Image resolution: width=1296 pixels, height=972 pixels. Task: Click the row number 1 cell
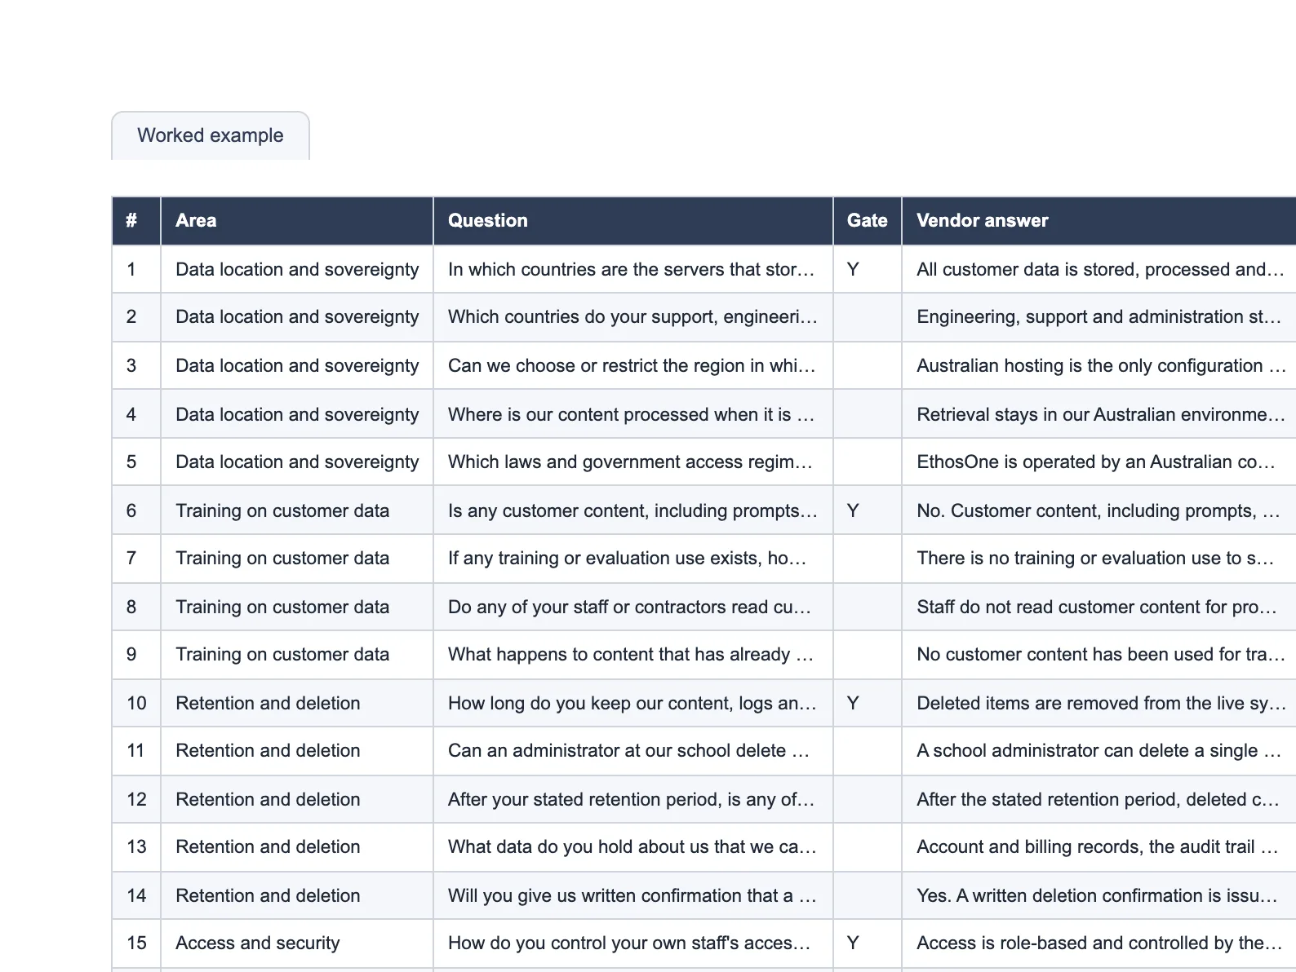click(x=136, y=269)
